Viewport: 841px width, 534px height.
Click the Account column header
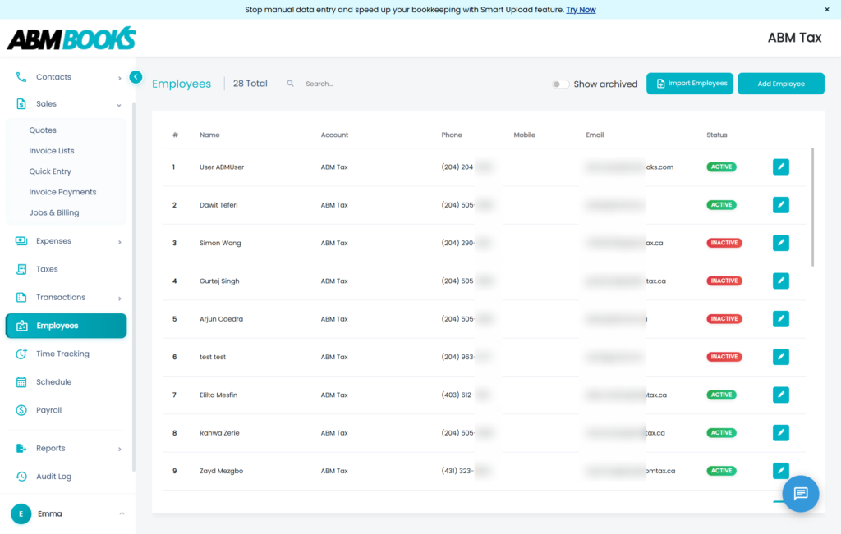(x=335, y=135)
